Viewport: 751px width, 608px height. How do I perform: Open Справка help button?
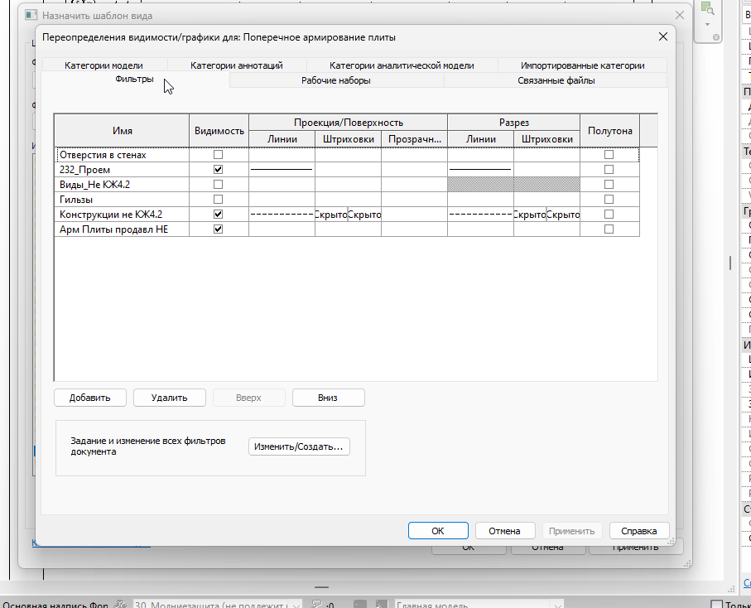tap(639, 531)
